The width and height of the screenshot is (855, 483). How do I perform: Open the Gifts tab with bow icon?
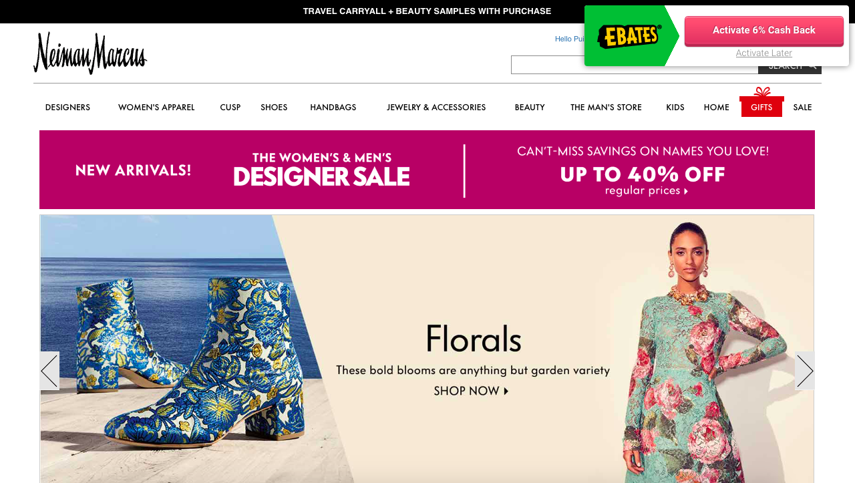761,102
